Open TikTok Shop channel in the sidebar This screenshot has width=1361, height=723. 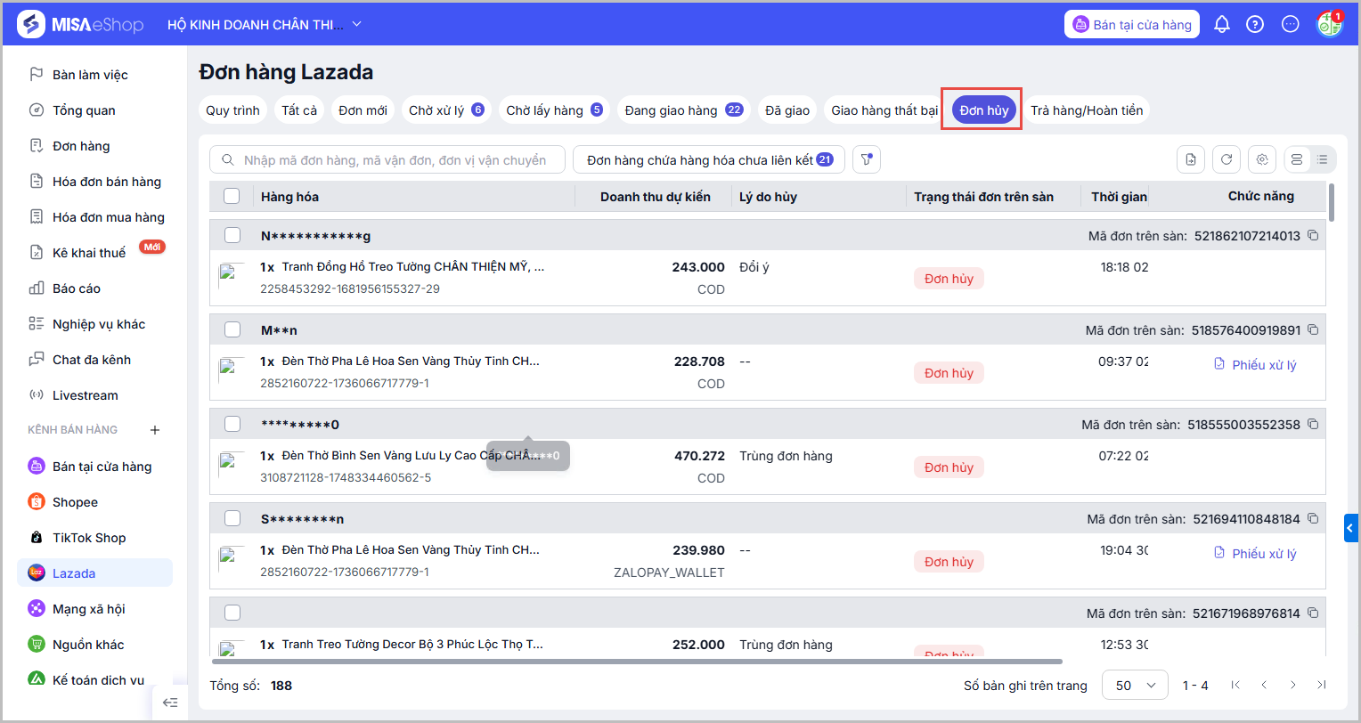click(x=94, y=538)
